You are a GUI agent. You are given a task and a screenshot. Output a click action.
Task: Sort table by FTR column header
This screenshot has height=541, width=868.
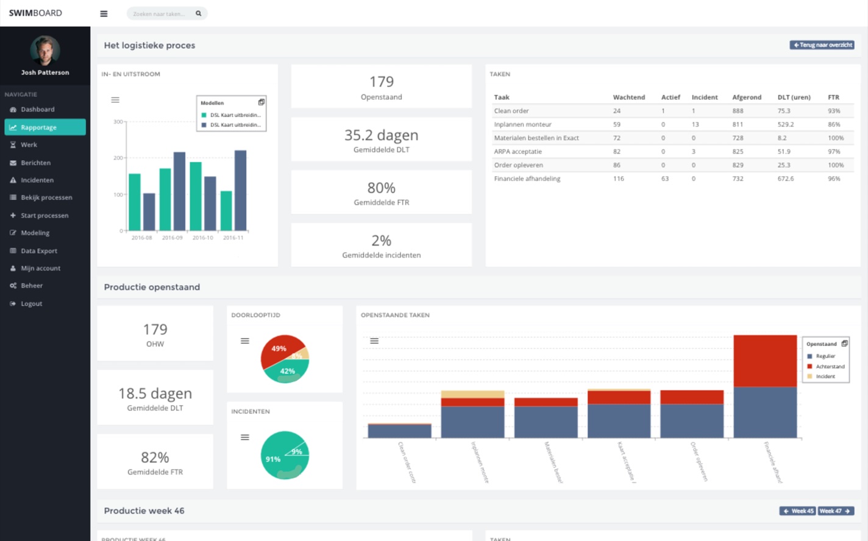[x=833, y=97]
